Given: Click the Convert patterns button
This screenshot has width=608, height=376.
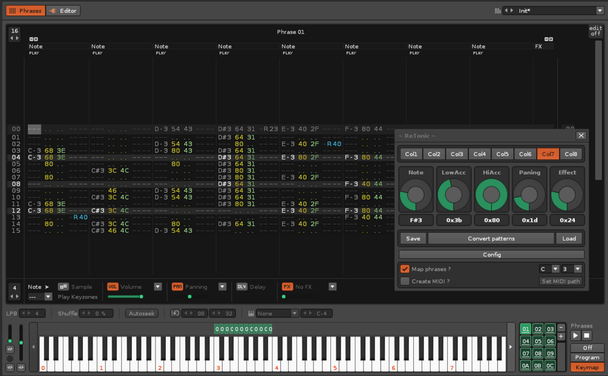Looking at the screenshot, I should pos(491,238).
